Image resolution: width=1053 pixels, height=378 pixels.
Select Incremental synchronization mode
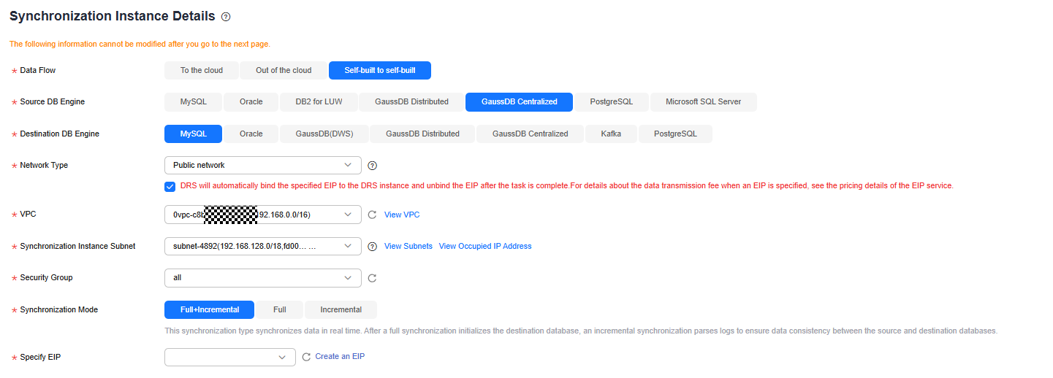pyautogui.click(x=341, y=310)
